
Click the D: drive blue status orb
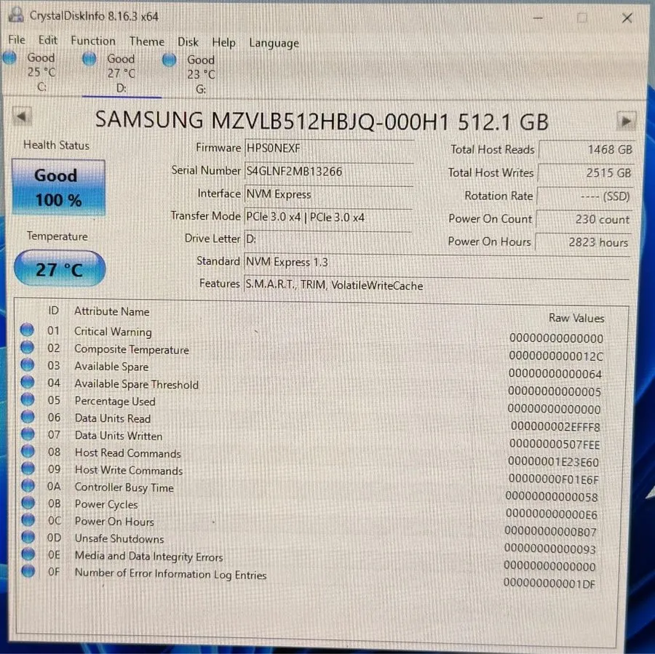(89, 59)
